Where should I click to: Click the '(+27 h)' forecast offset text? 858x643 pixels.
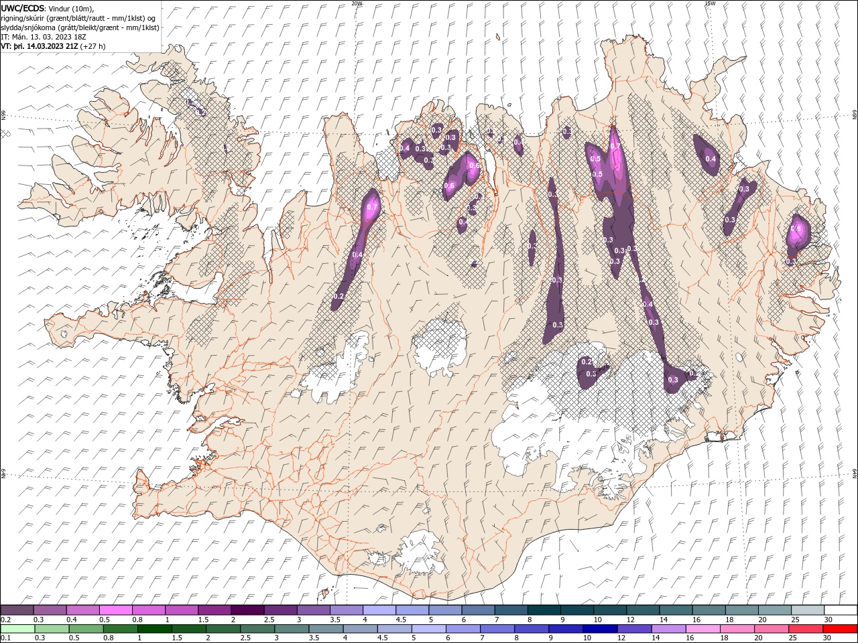pos(93,46)
